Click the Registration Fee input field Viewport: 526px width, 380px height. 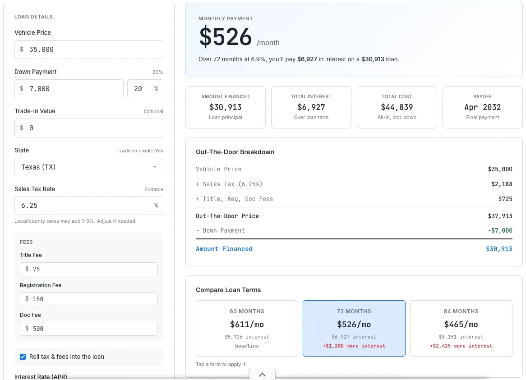tap(88, 299)
